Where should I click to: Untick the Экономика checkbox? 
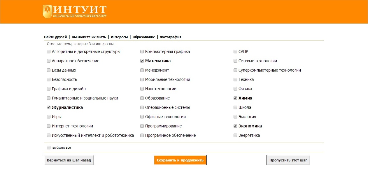pos(235,126)
